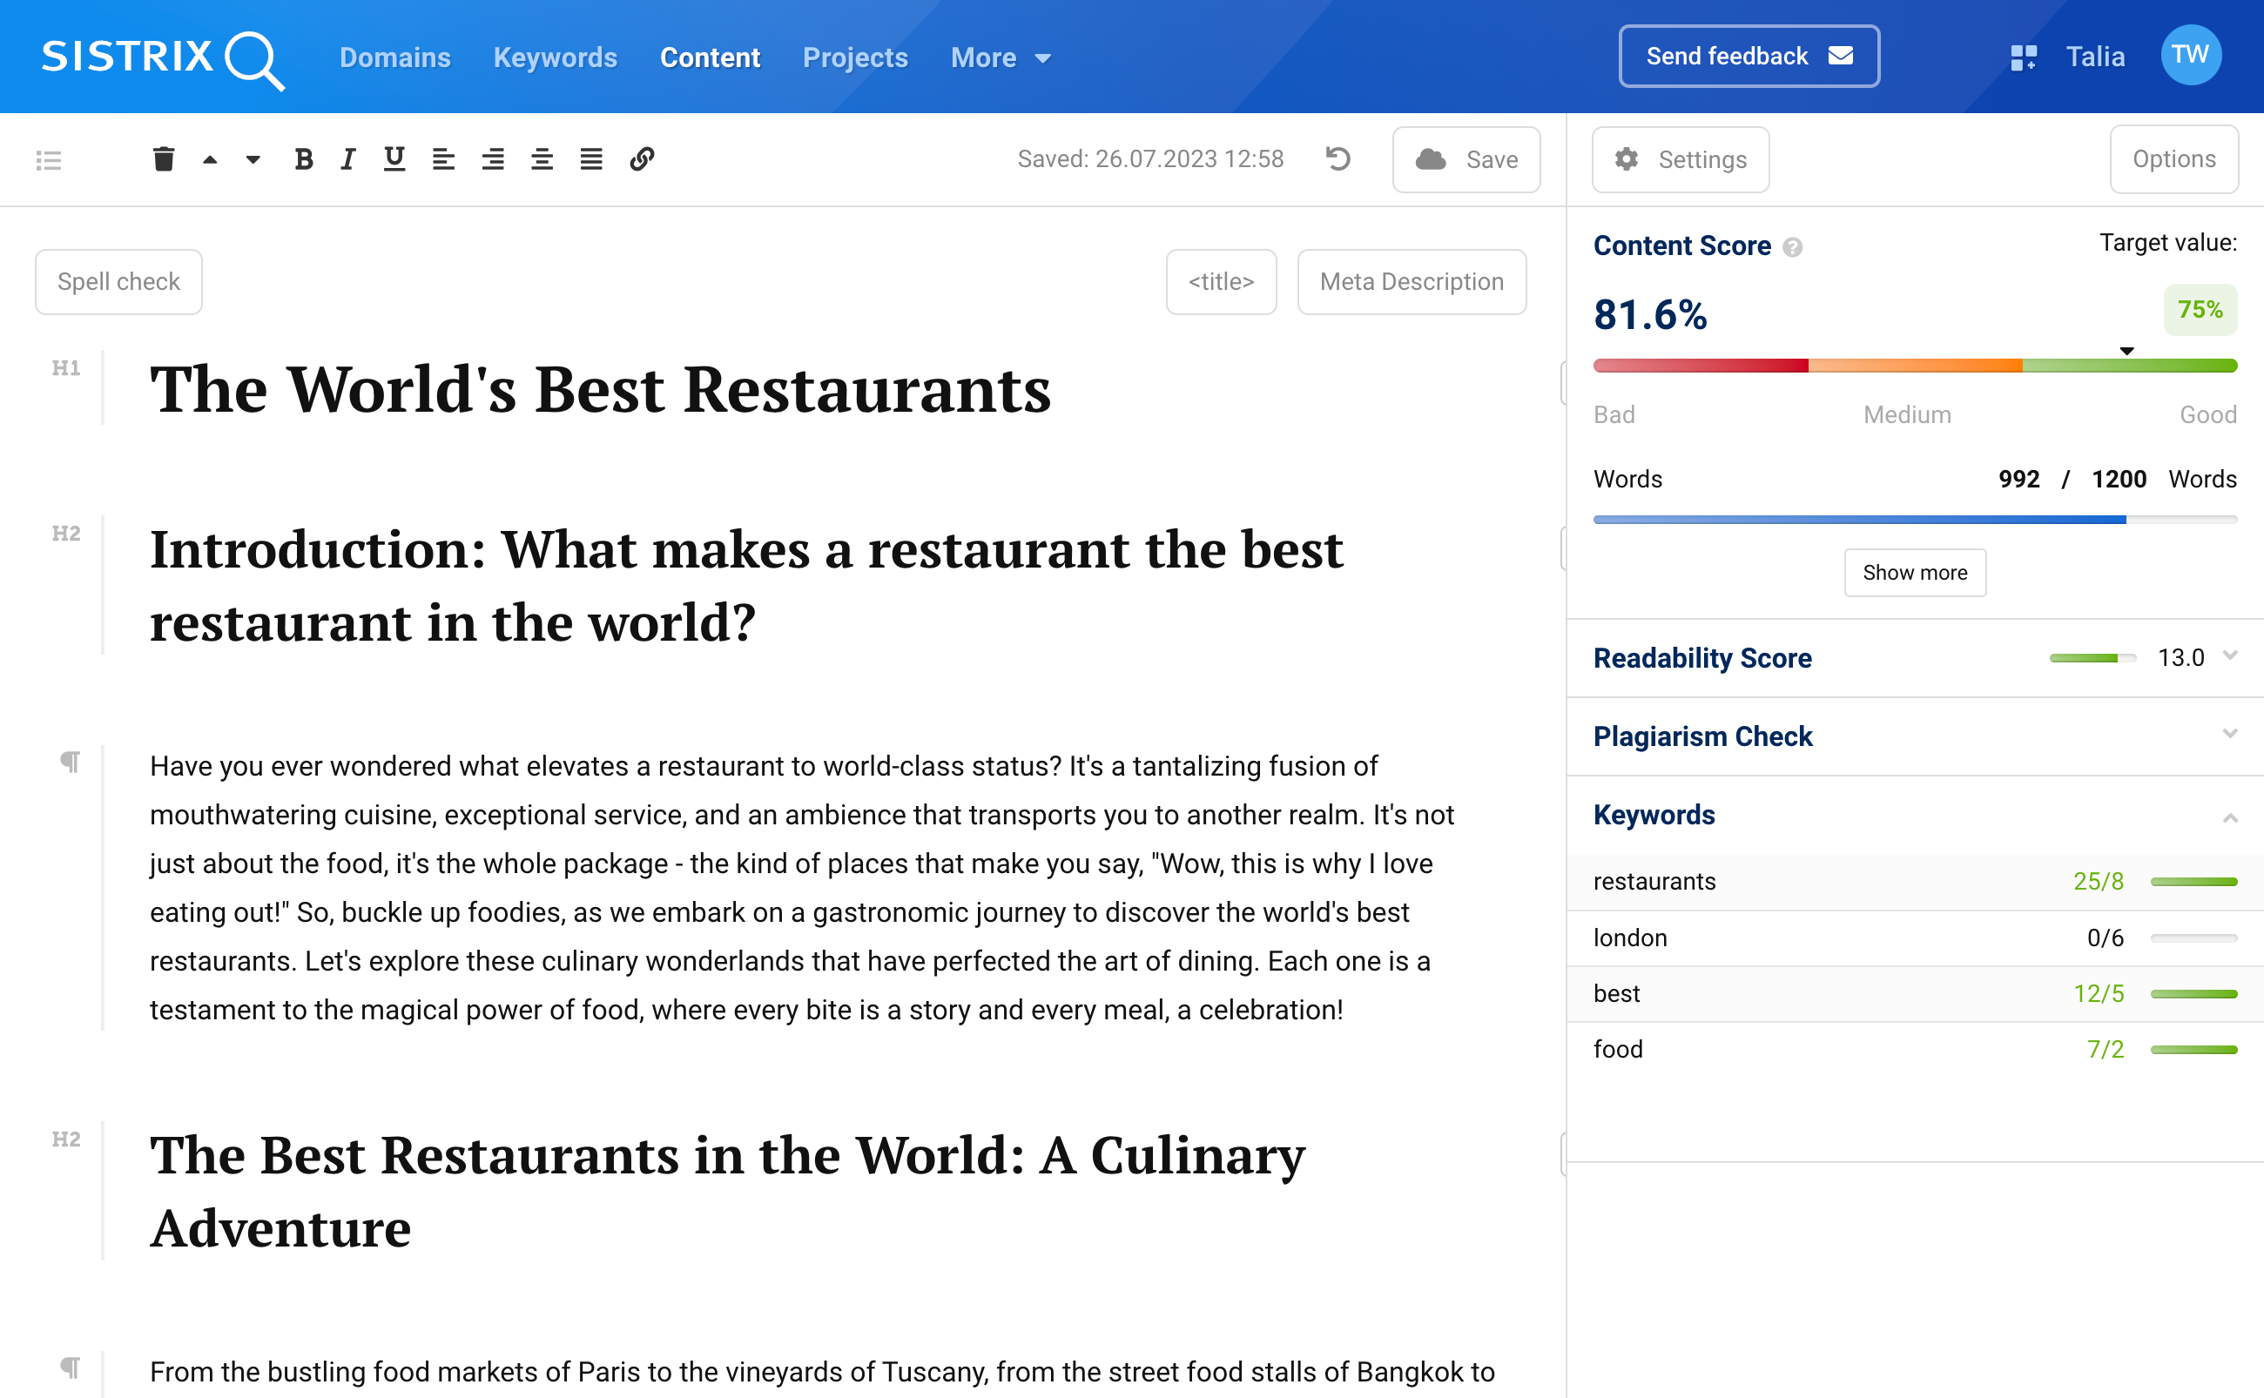The image size is (2264, 1398).
Task: Select the Keywords tab in navigation
Action: click(555, 57)
